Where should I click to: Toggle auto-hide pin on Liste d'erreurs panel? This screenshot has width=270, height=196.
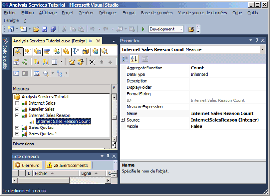tap(108, 156)
